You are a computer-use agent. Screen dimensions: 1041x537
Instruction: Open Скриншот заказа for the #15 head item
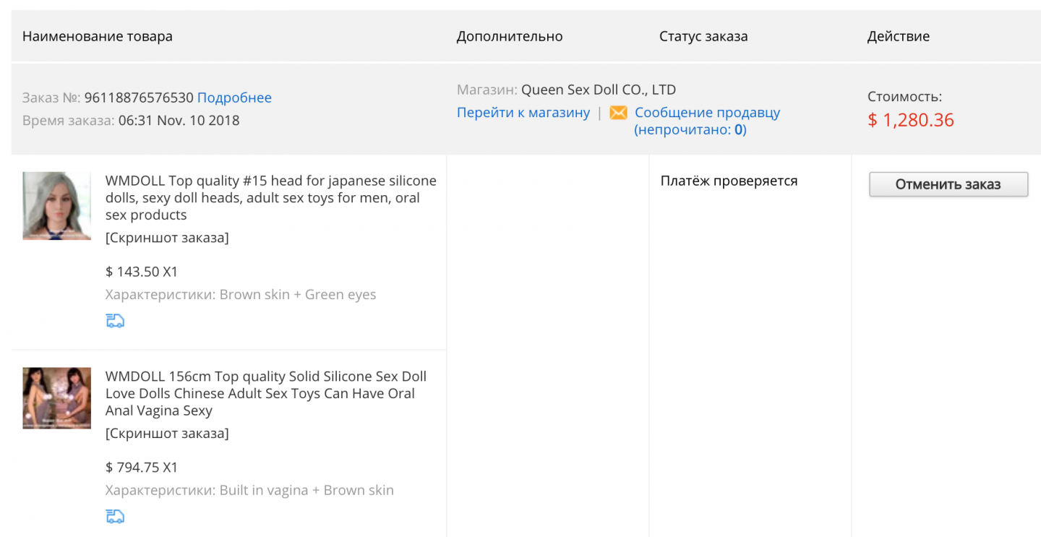pos(167,238)
